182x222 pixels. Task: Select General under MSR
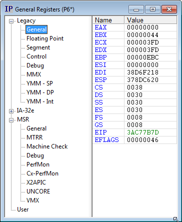pos(36,128)
